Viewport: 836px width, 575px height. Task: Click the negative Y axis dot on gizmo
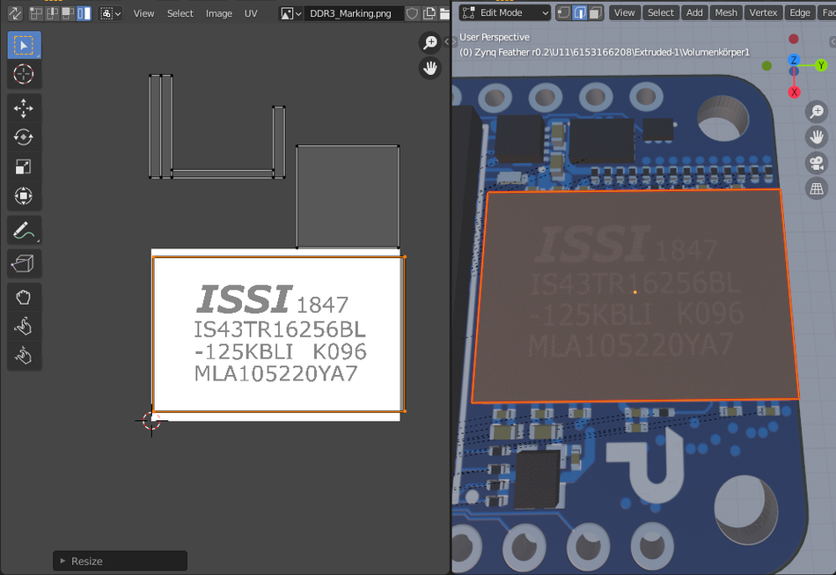tap(766, 66)
